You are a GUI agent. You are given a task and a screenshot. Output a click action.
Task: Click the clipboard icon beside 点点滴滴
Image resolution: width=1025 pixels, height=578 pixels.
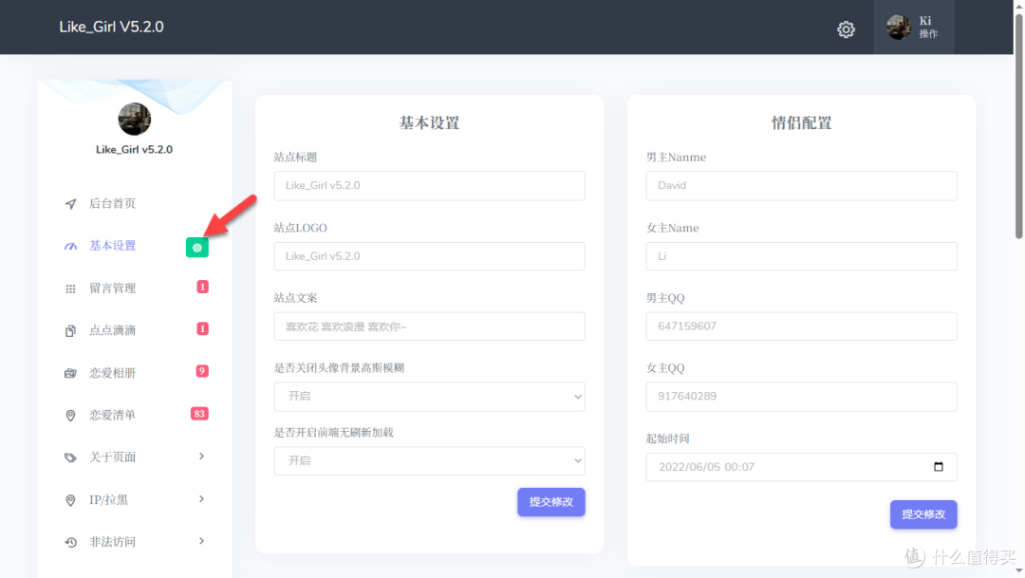click(x=70, y=331)
